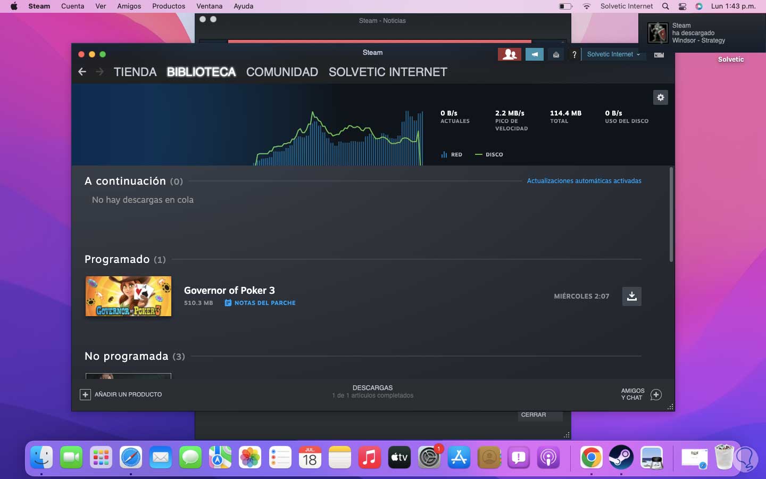Open Mail app in the dock
The width and height of the screenshot is (766, 479).
point(161,457)
